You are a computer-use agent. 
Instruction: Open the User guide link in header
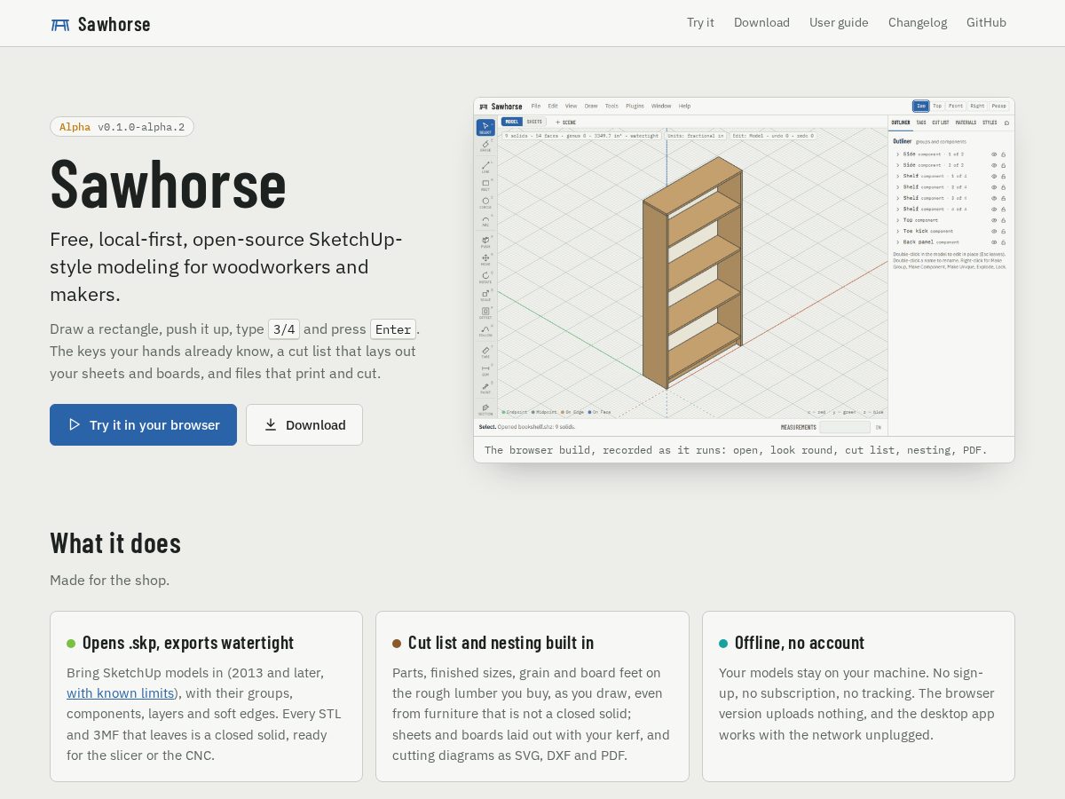tap(839, 23)
